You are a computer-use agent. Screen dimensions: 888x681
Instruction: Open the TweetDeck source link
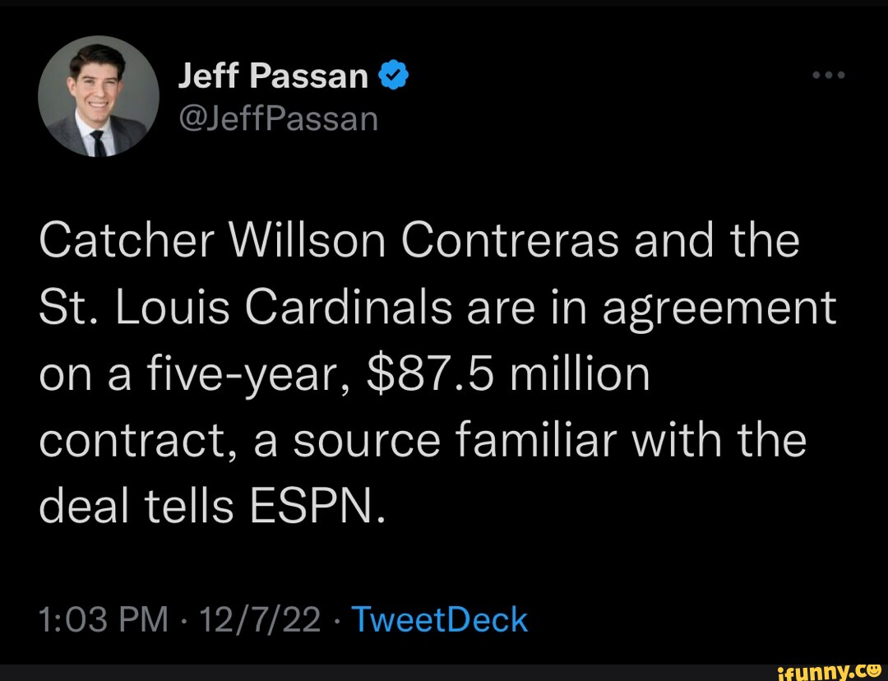click(x=439, y=619)
